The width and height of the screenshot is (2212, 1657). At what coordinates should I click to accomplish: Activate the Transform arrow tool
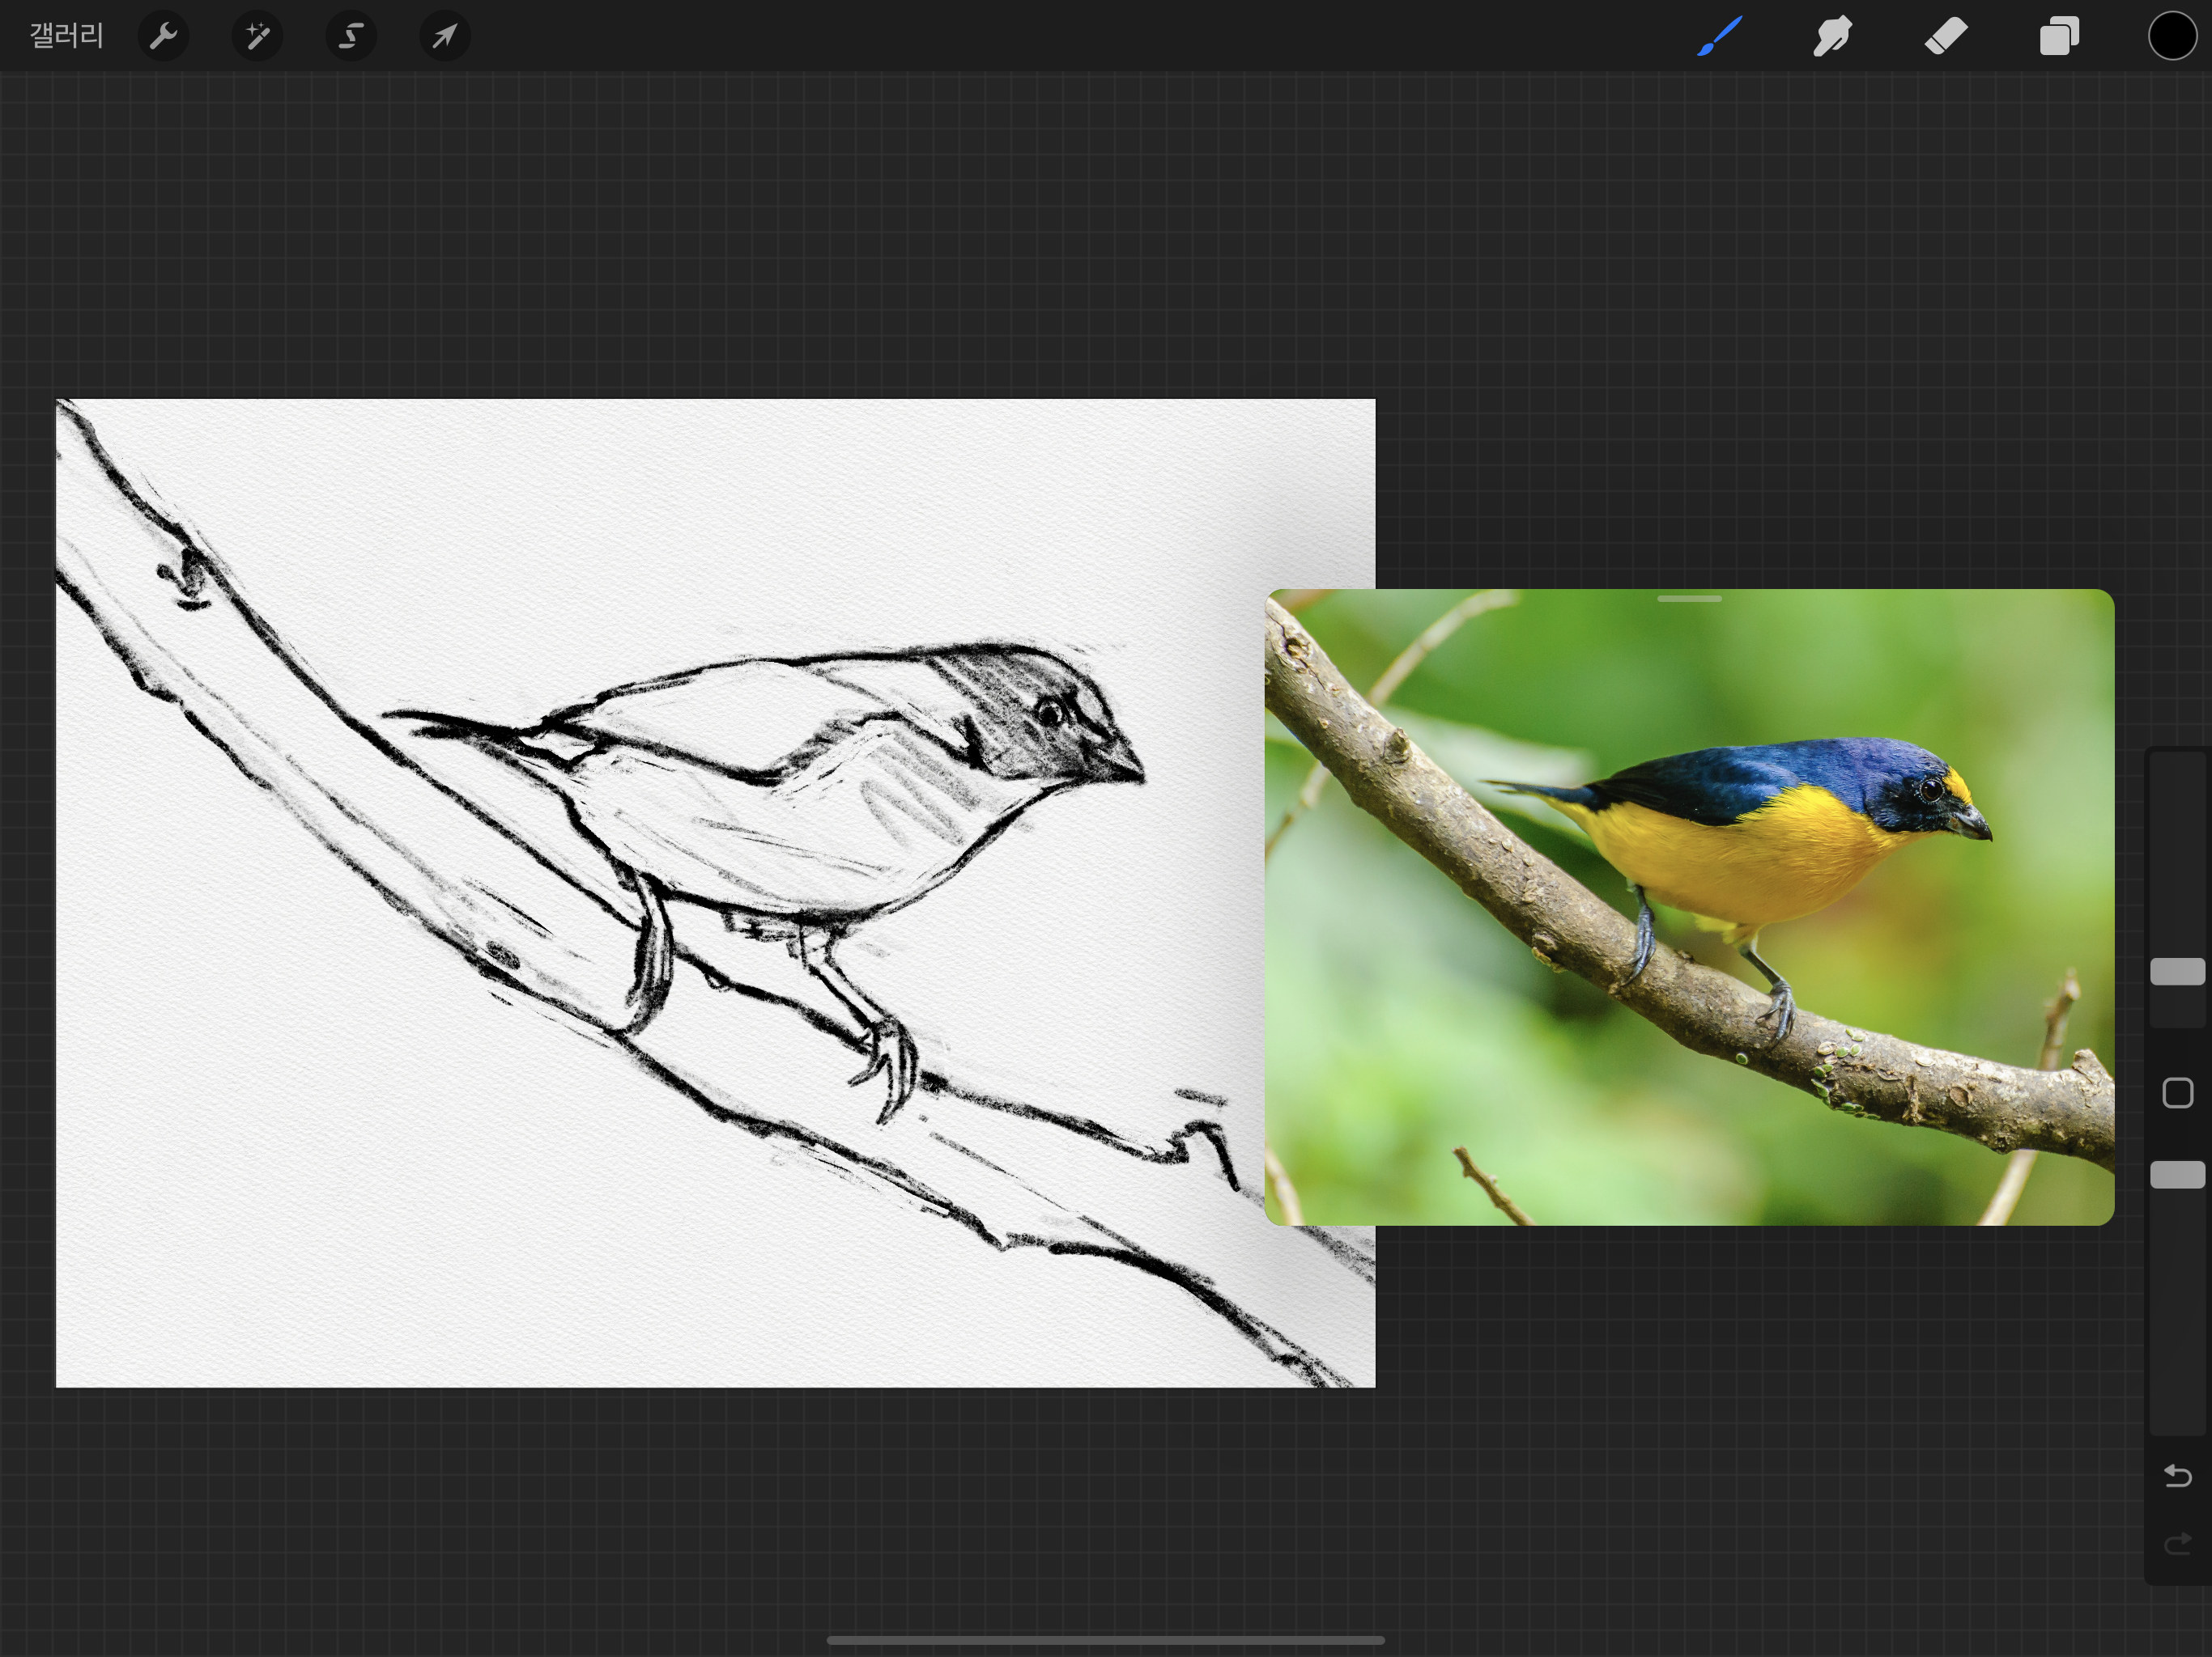(444, 36)
